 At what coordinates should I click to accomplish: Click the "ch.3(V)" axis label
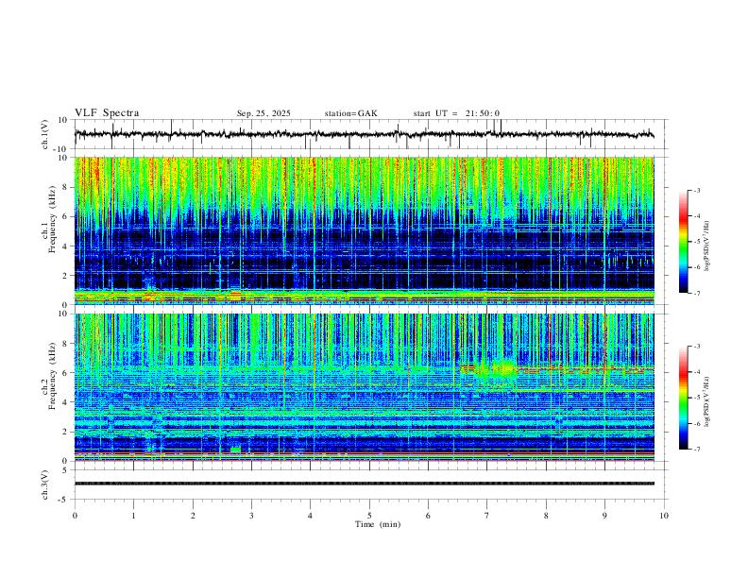(x=45, y=484)
